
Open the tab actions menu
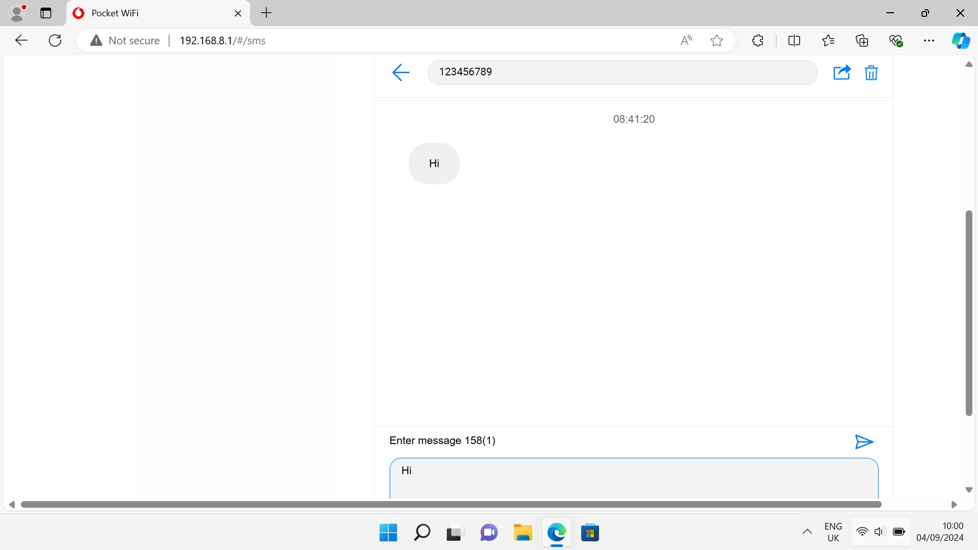(45, 13)
